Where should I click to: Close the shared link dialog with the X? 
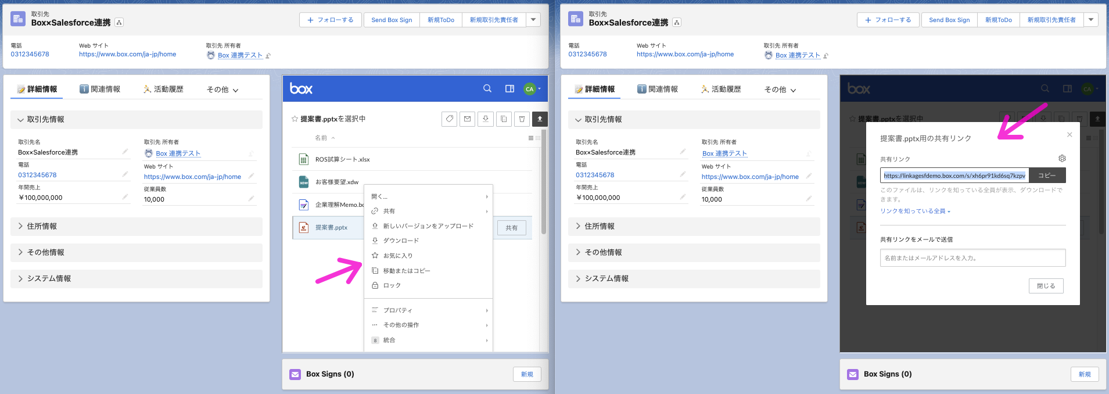pos(1069,134)
